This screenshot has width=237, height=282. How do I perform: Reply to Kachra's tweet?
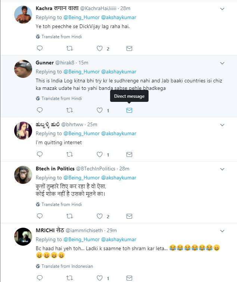40,48
